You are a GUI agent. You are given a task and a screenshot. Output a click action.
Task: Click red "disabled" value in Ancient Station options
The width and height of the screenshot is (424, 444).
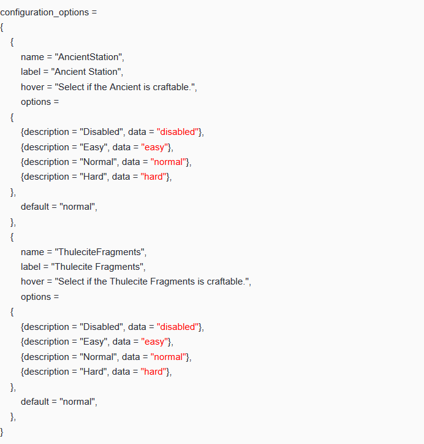pyautogui.click(x=178, y=132)
